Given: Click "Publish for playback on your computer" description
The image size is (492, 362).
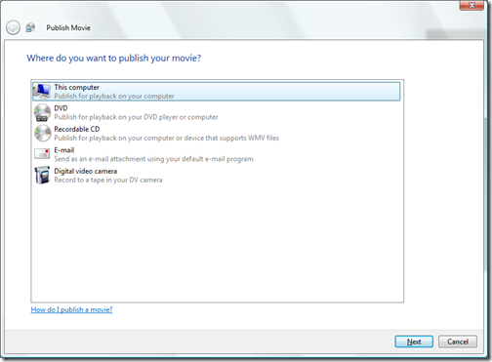Looking at the screenshot, I should click(114, 96).
